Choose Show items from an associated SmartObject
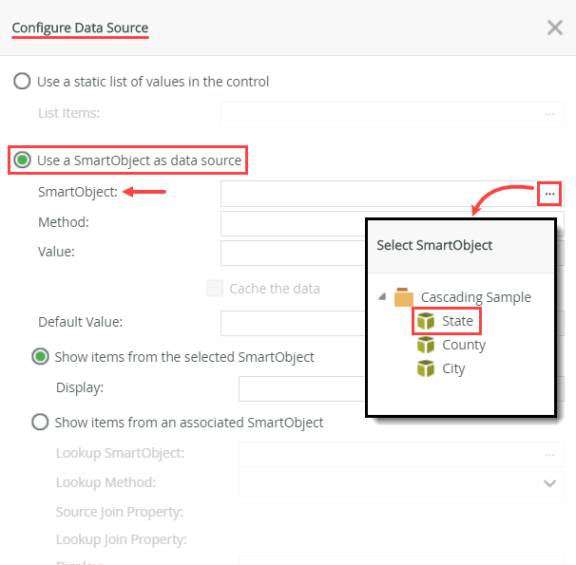 [x=41, y=422]
